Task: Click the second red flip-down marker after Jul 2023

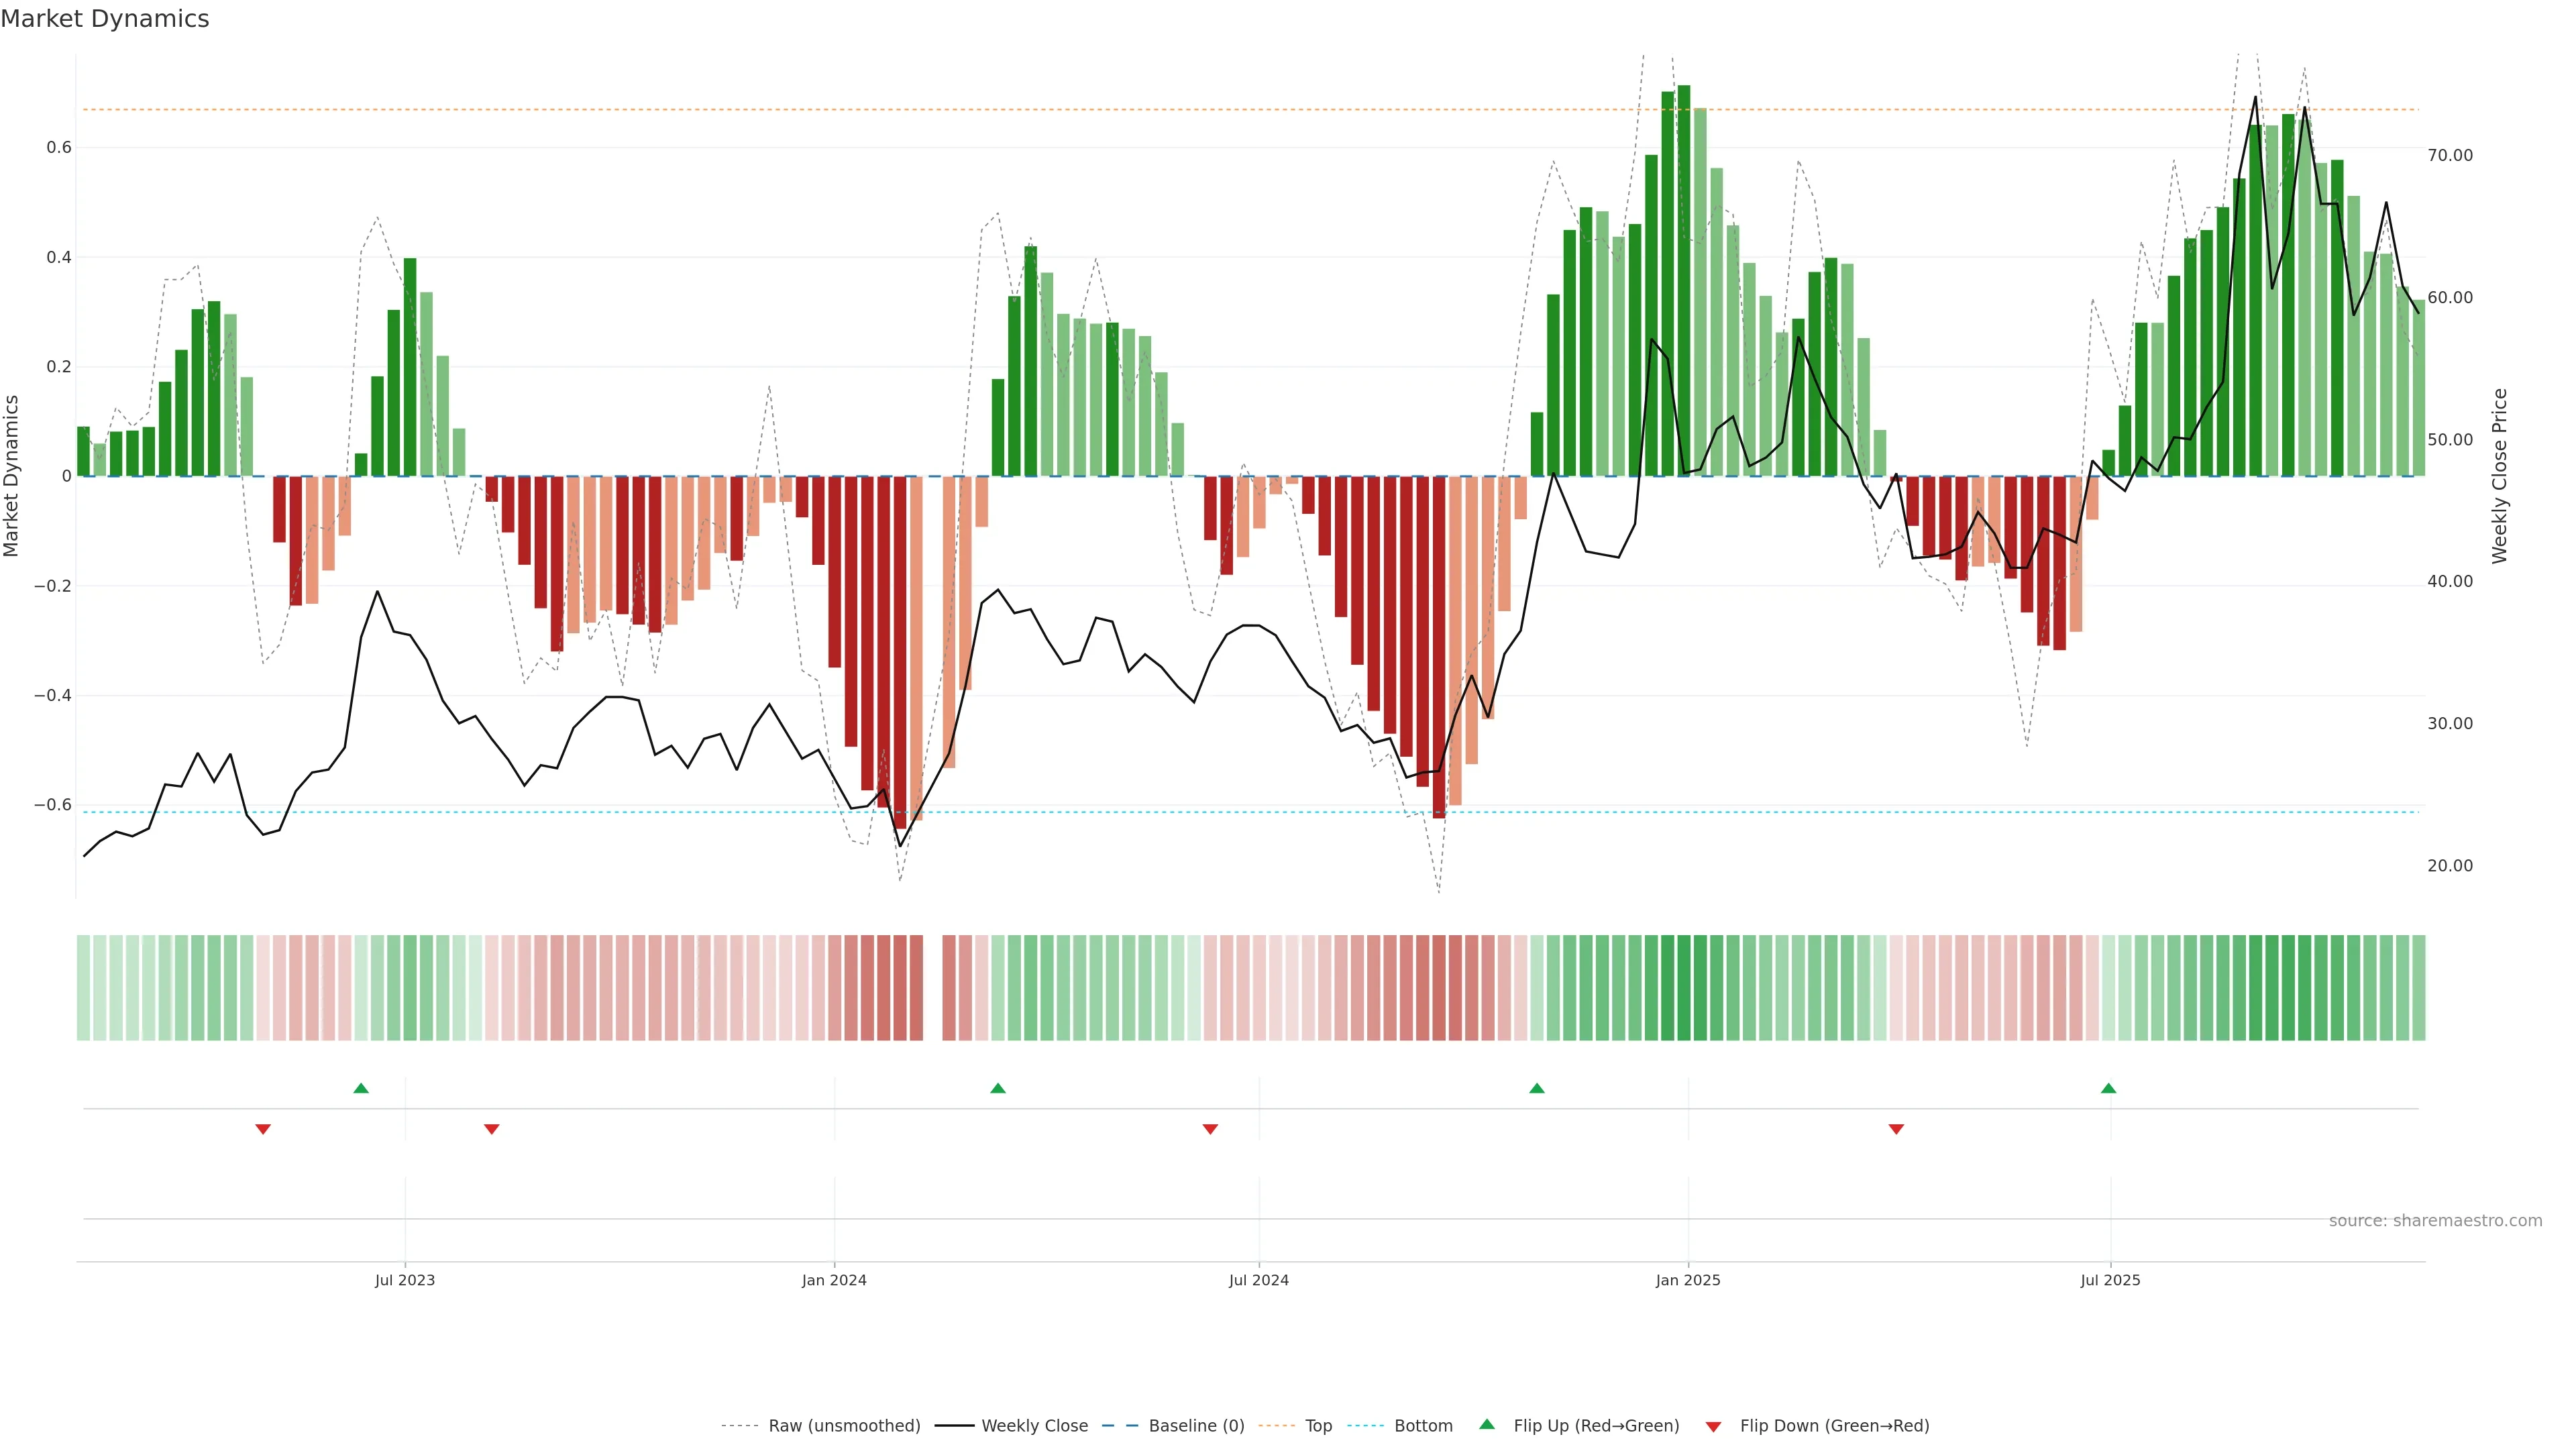Action: (491, 1129)
